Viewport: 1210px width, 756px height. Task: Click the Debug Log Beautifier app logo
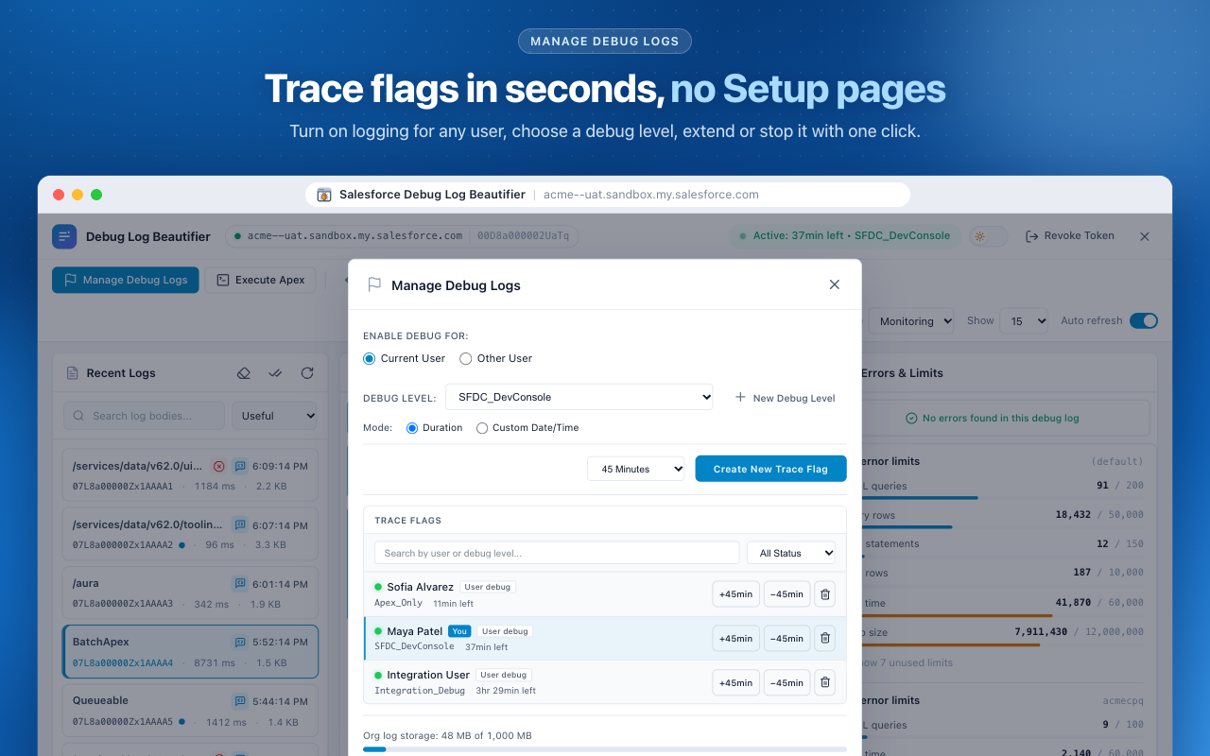[x=64, y=236]
